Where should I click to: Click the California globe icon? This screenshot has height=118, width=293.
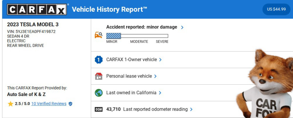pyautogui.click(x=98, y=93)
